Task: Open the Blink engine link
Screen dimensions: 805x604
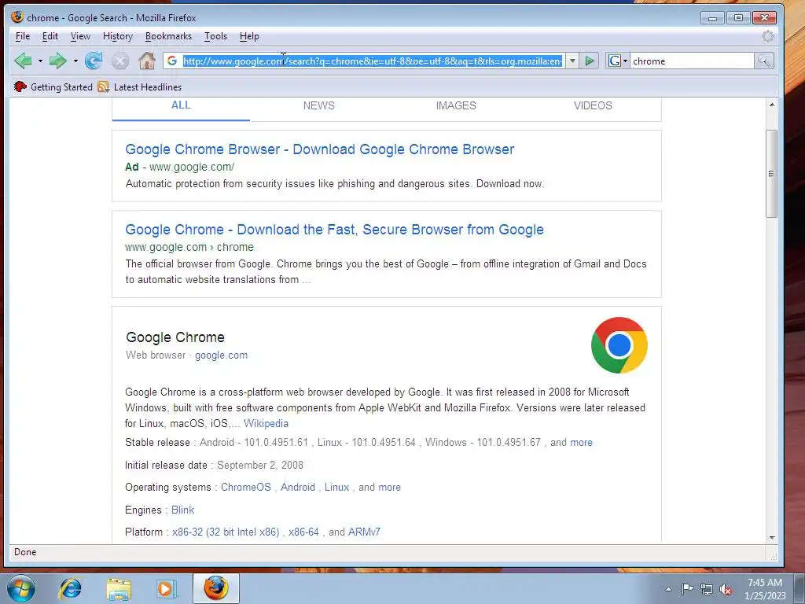Action: 182,510
